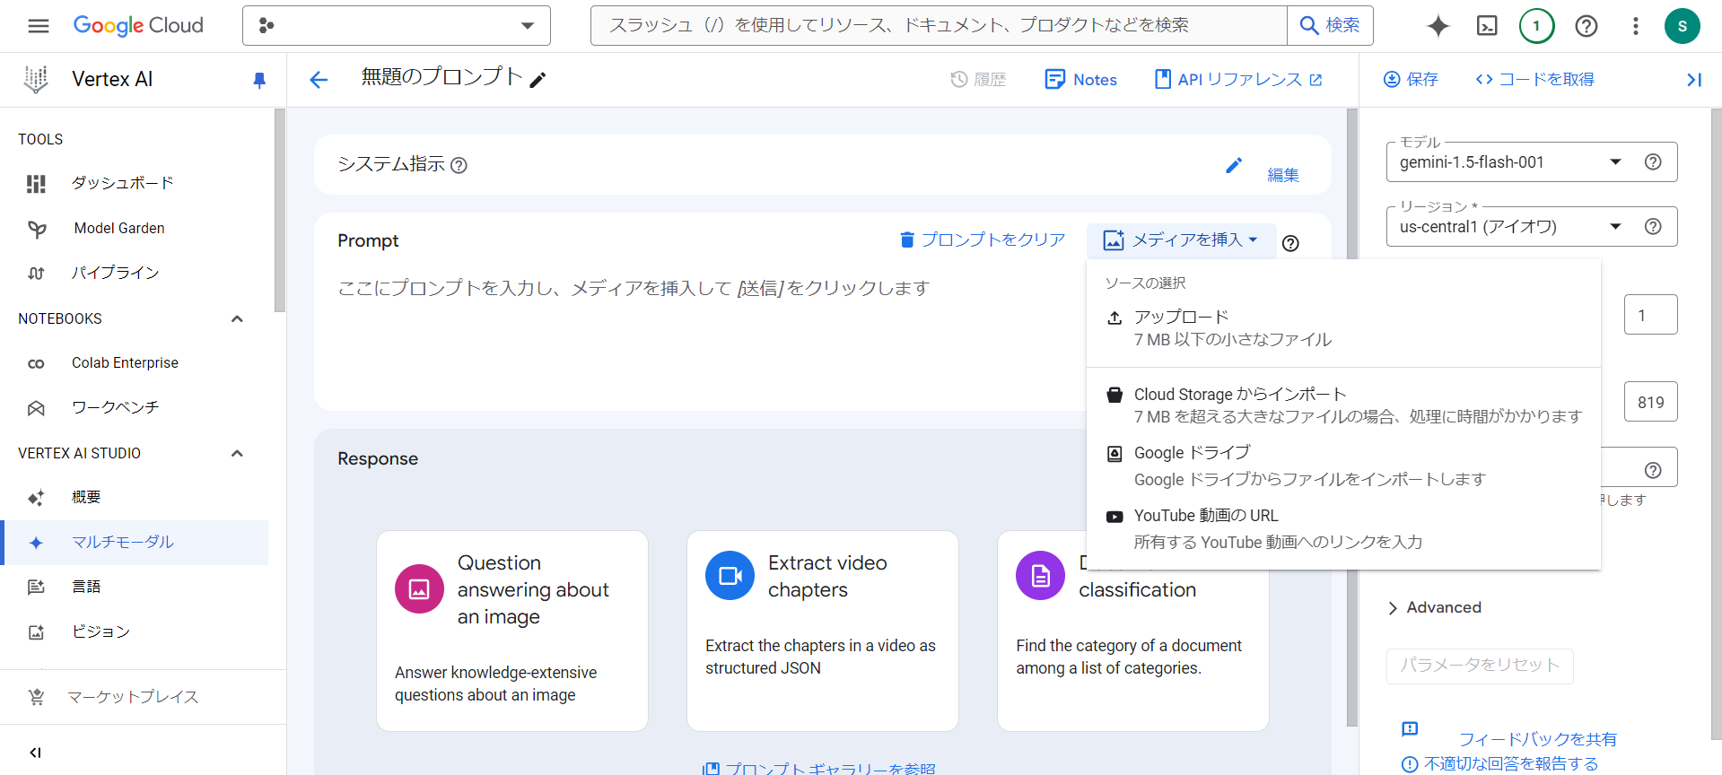Open リージョン us-central1 dropdown
The height and width of the screenshot is (775, 1722).
1510,227
